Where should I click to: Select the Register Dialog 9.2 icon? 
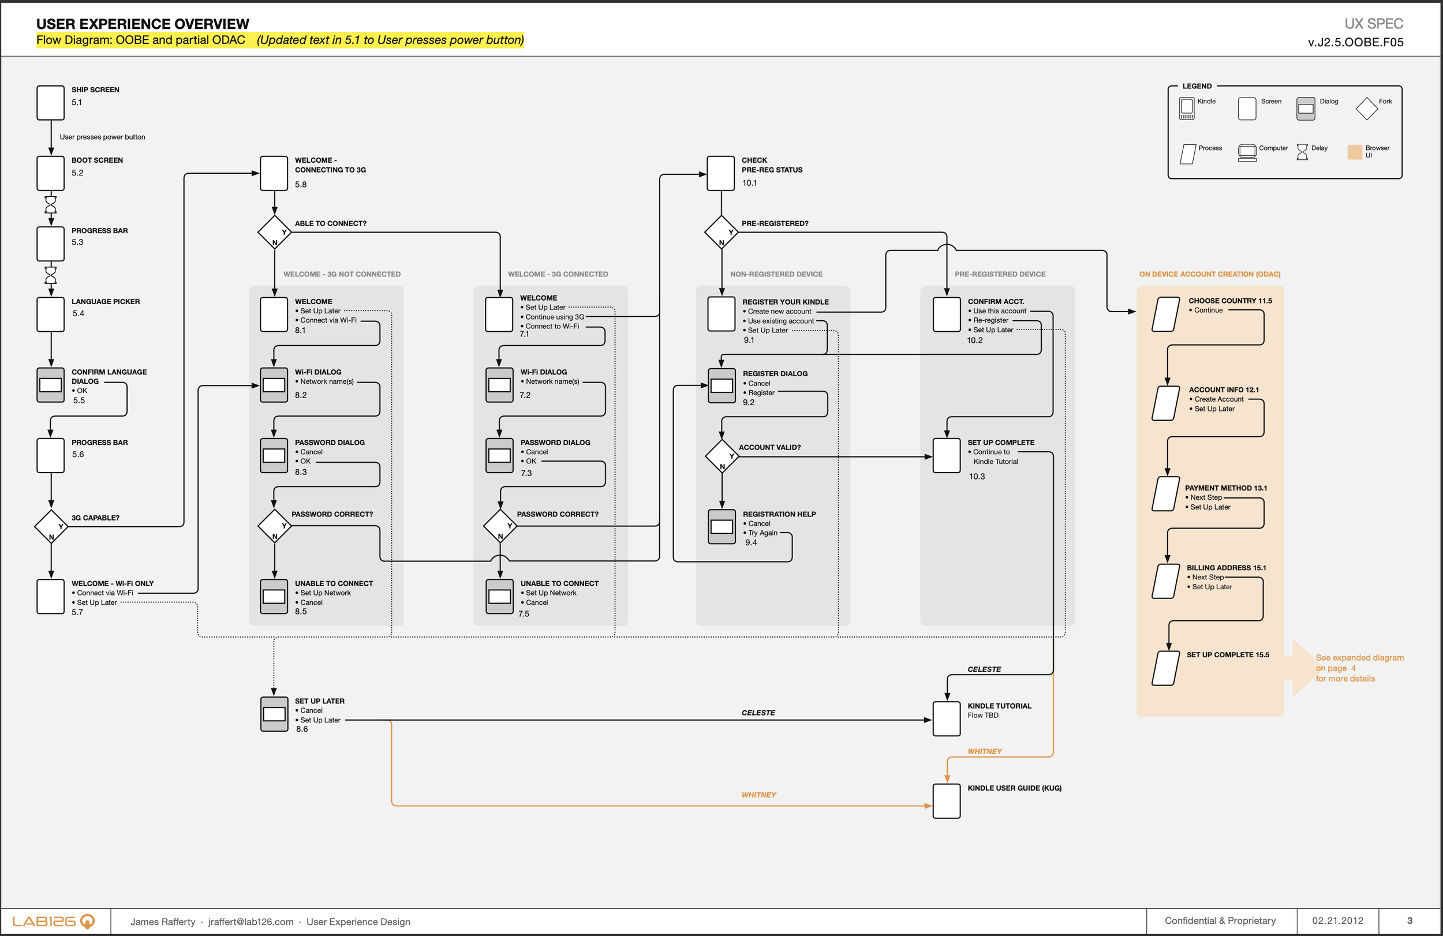(722, 385)
